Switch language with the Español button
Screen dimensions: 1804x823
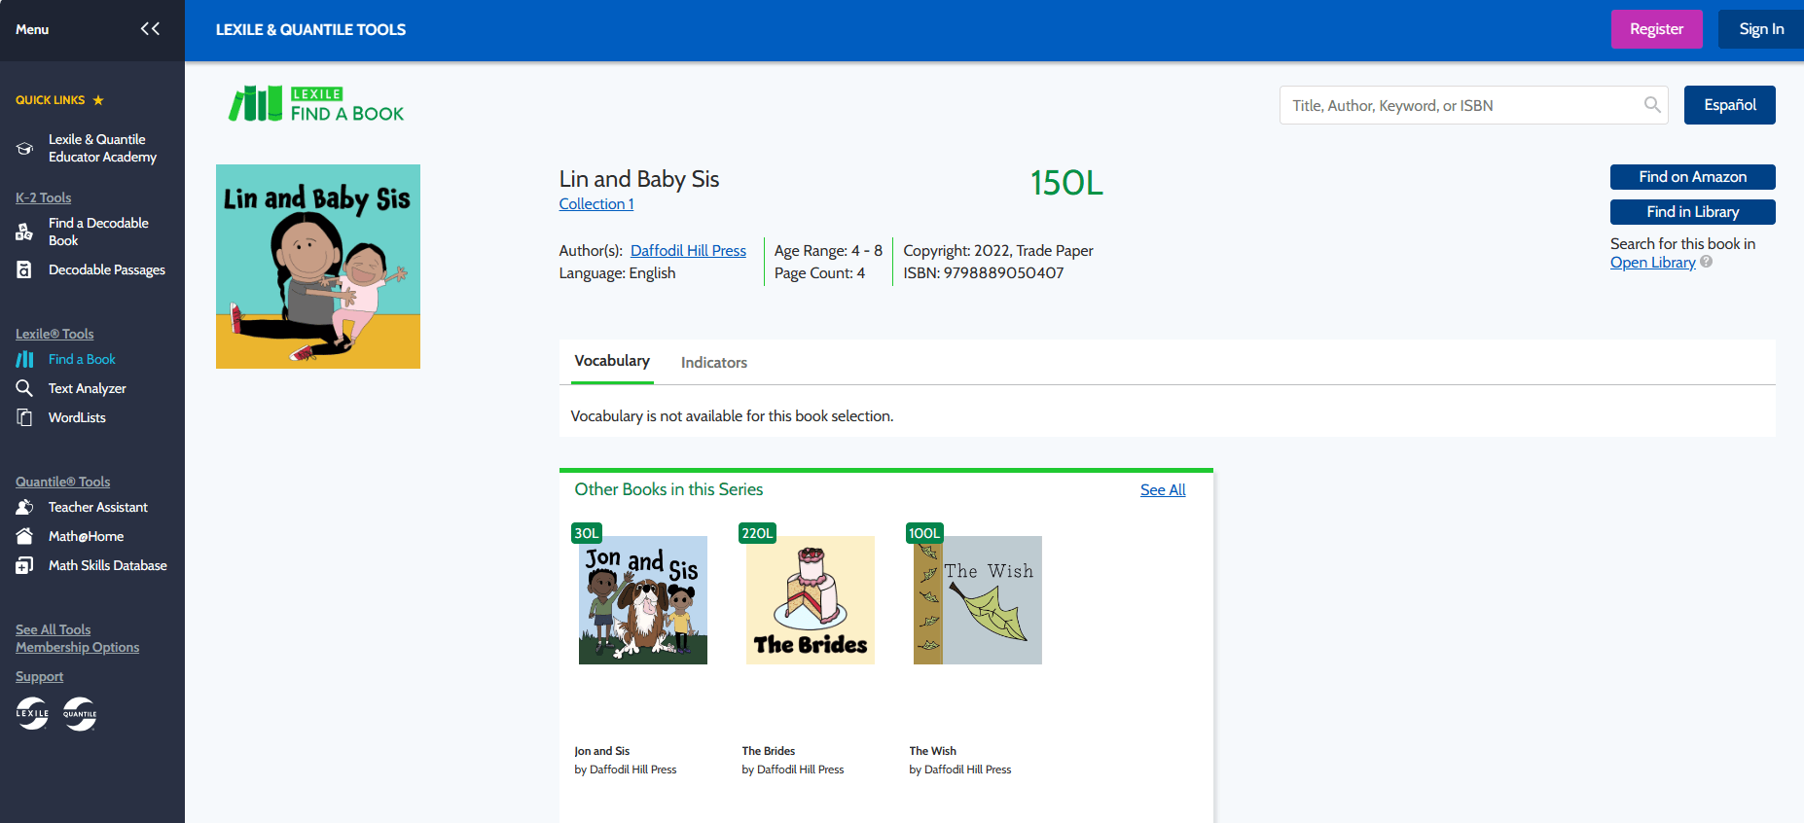(1729, 105)
